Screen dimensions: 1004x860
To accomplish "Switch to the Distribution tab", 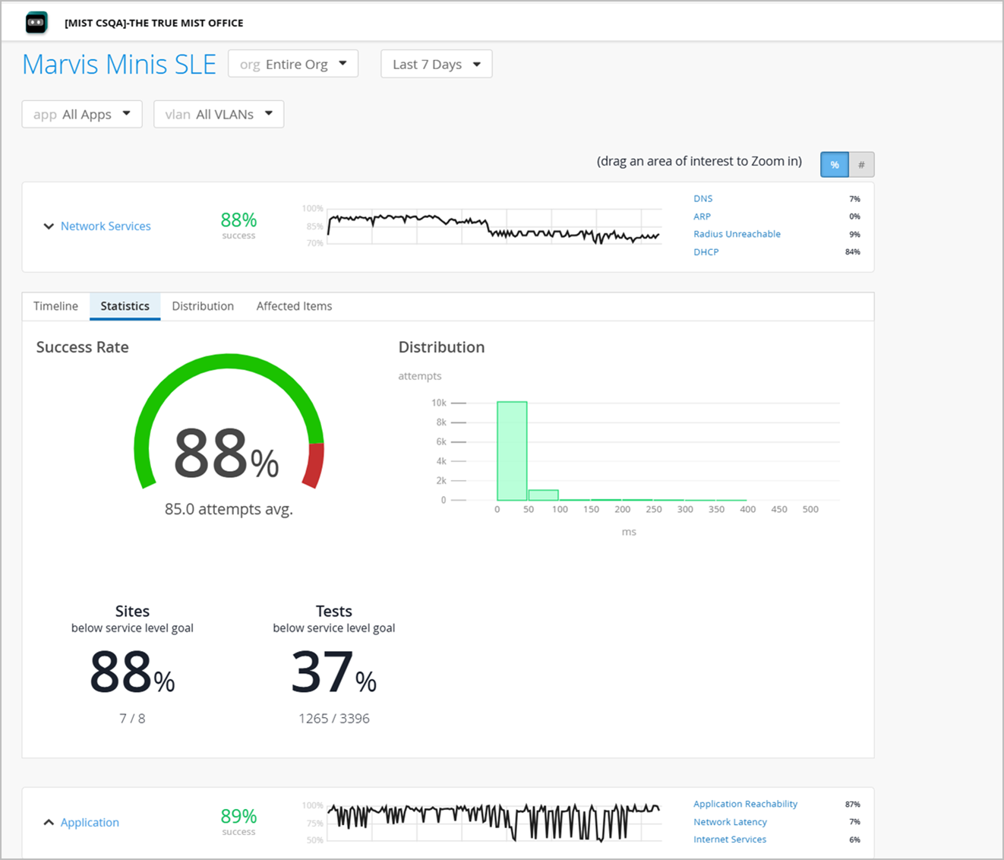I will click(203, 306).
